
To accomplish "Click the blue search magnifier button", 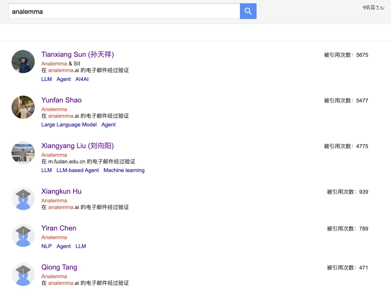I will [248, 11].
